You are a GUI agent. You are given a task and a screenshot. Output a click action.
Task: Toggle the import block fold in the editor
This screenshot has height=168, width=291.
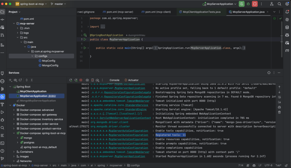[88, 27]
